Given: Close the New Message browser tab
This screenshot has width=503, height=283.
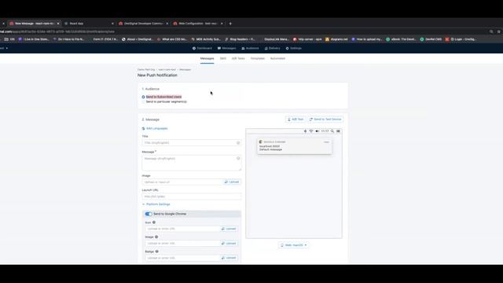Looking at the screenshot, I should click(58, 24).
